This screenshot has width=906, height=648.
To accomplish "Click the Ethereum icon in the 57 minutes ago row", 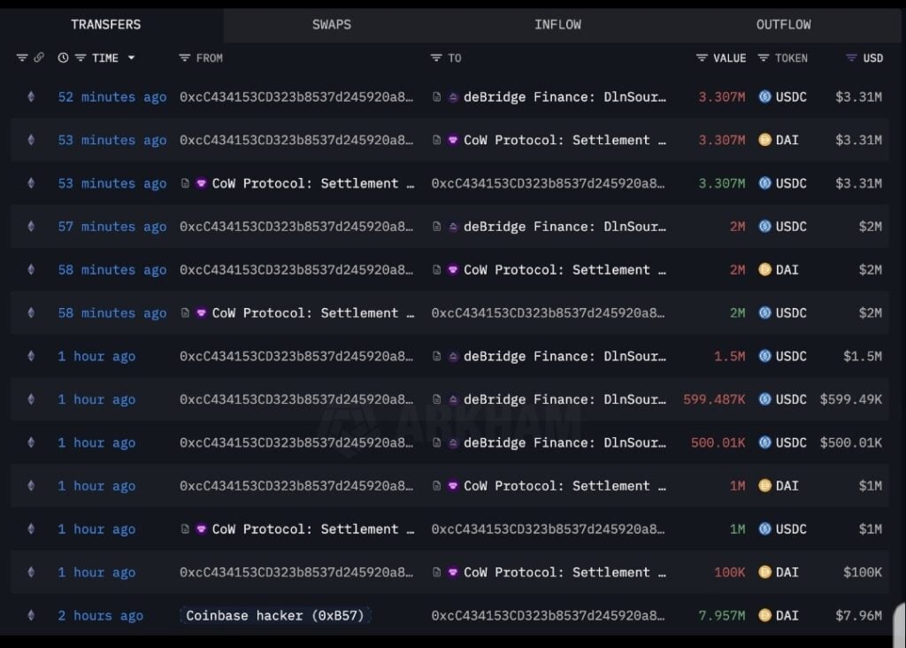I will [31, 227].
